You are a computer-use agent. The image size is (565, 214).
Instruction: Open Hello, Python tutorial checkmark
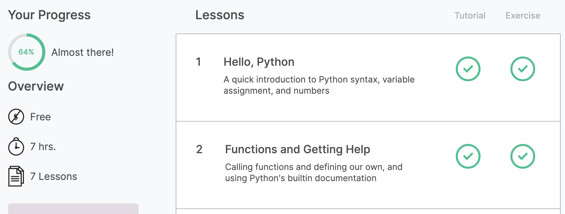pyautogui.click(x=468, y=69)
